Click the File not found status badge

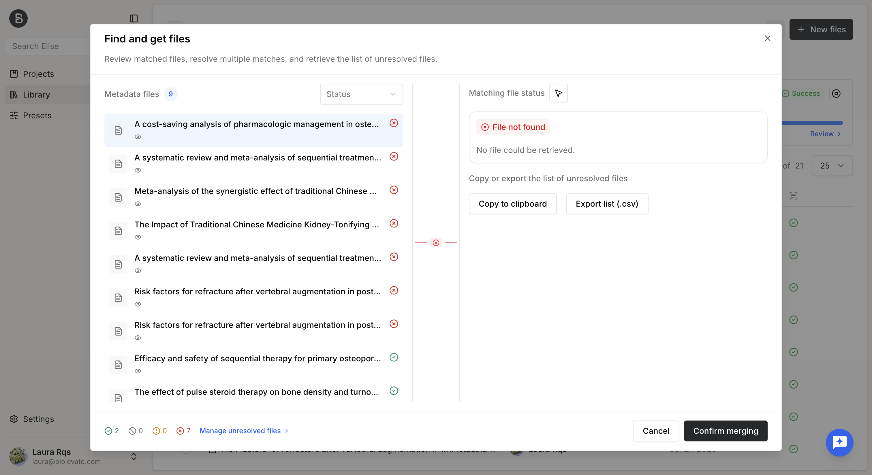[x=513, y=127]
